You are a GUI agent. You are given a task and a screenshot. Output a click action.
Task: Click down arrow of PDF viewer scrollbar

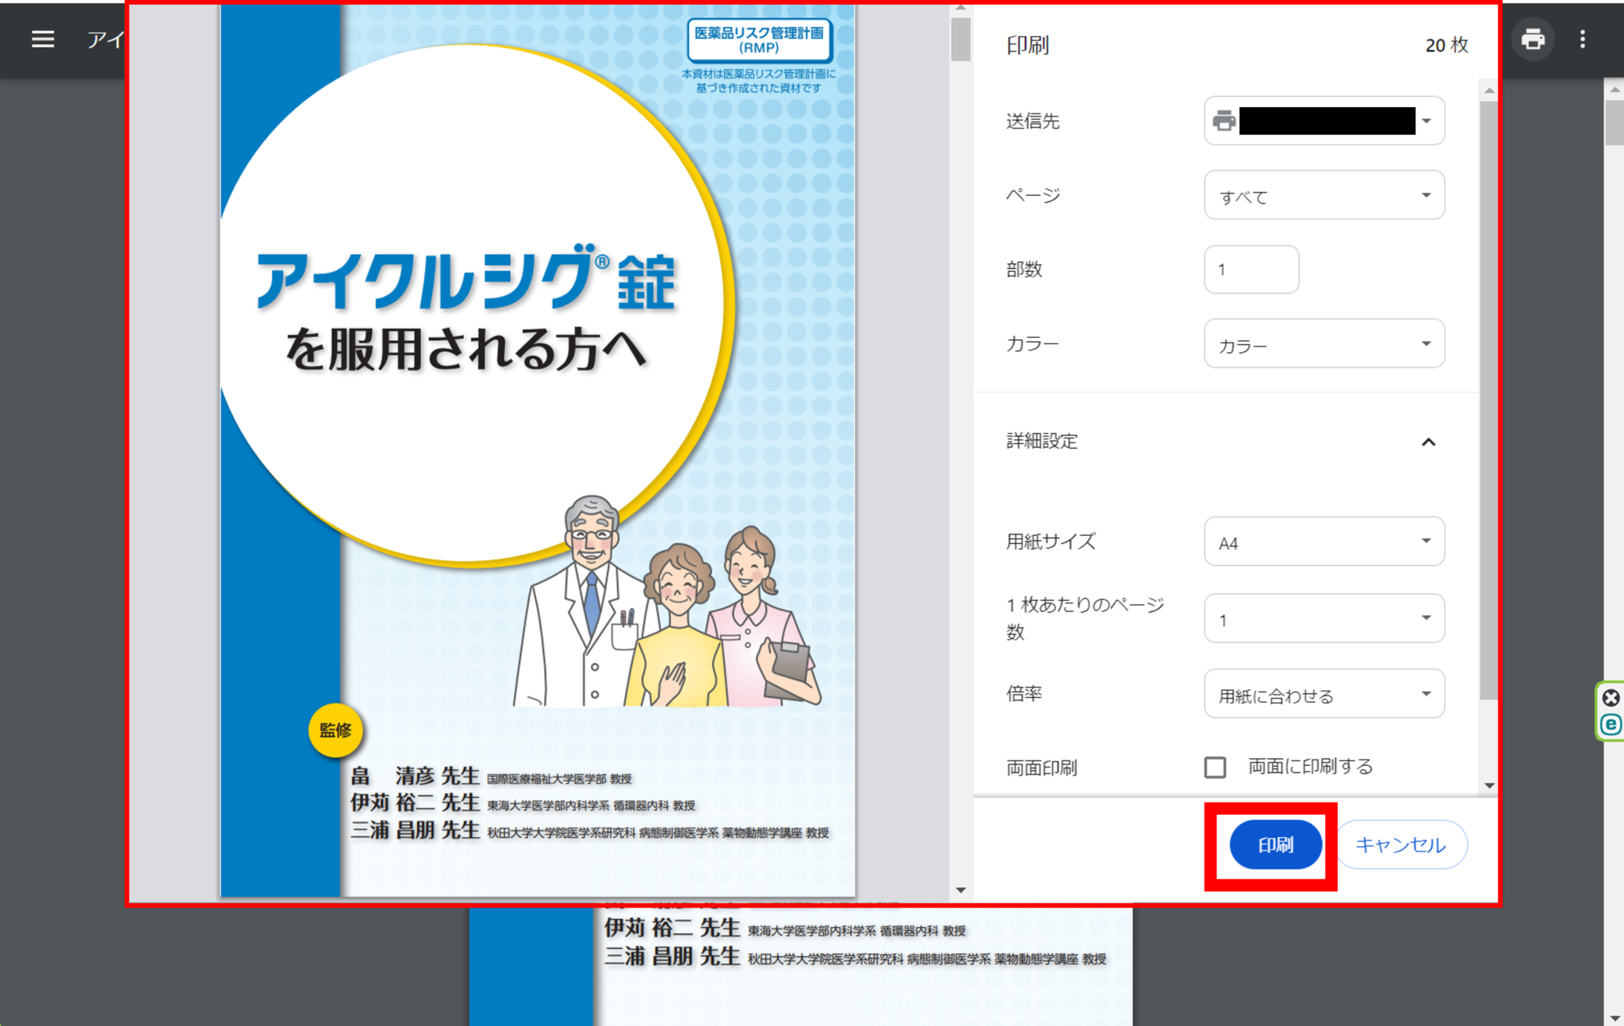1614,1017
